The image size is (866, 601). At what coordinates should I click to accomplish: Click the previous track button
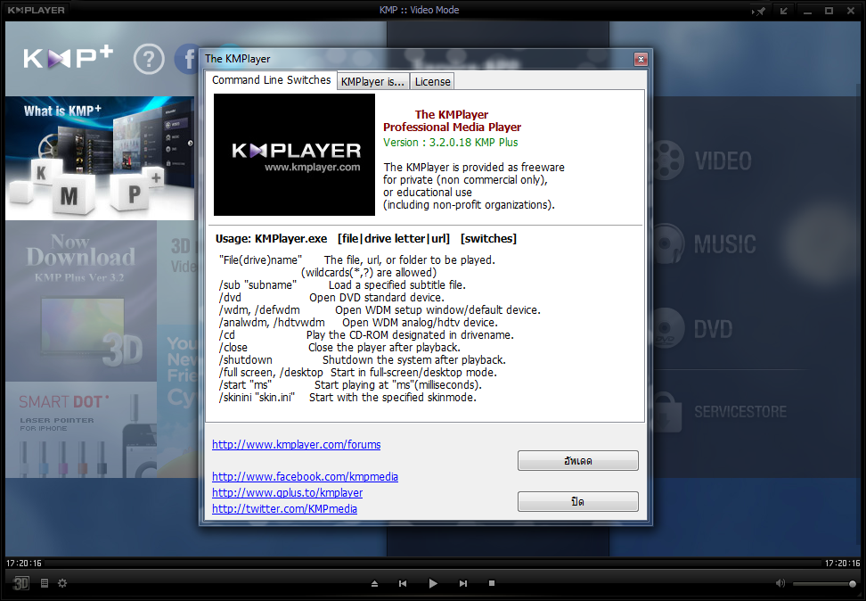(x=403, y=583)
